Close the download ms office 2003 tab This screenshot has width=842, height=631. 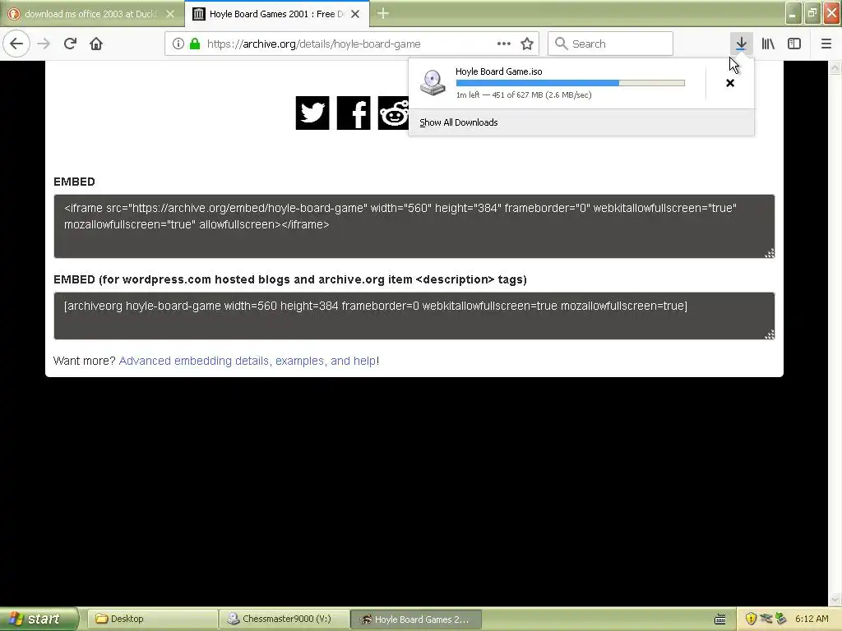[x=170, y=14]
